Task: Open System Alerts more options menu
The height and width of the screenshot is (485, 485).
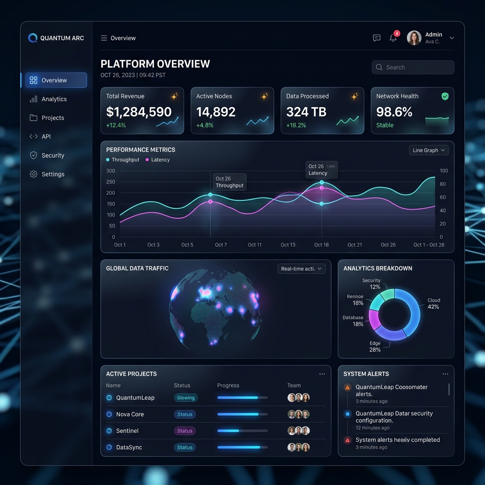Action: click(x=445, y=374)
